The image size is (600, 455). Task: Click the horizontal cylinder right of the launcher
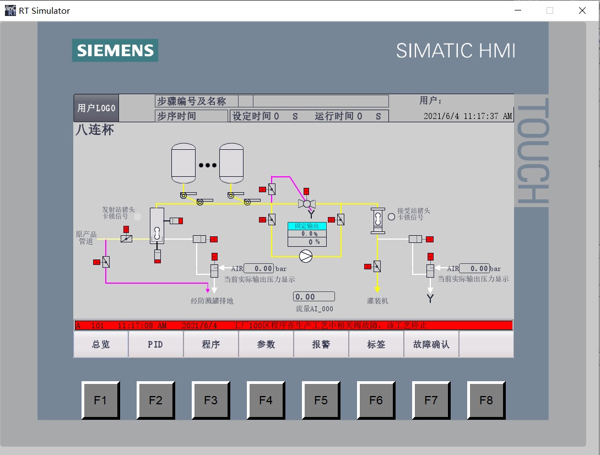pos(176,221)
